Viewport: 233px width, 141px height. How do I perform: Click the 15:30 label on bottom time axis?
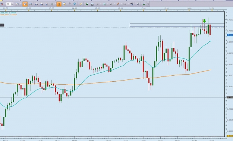(x=108, y=140)
